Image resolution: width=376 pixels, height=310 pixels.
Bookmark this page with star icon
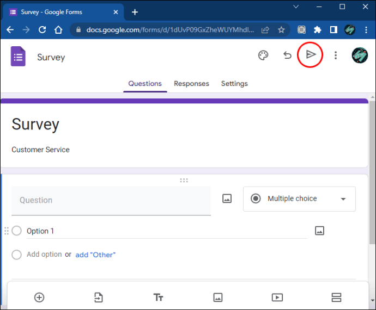click(281, 30)
